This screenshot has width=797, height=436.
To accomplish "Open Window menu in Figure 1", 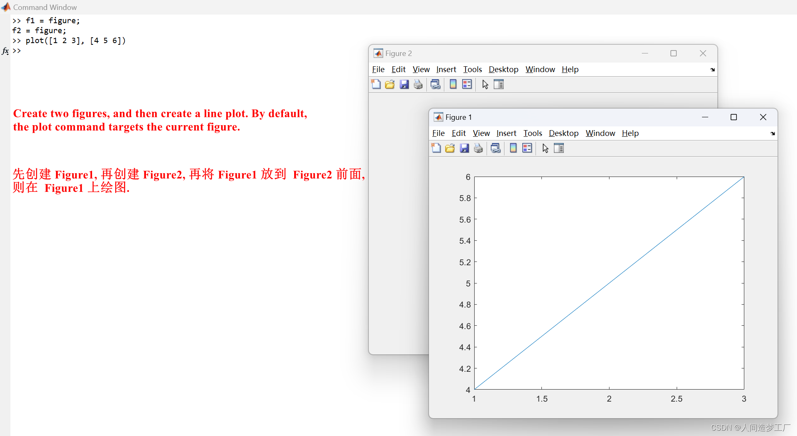I will tap(600, 133).
